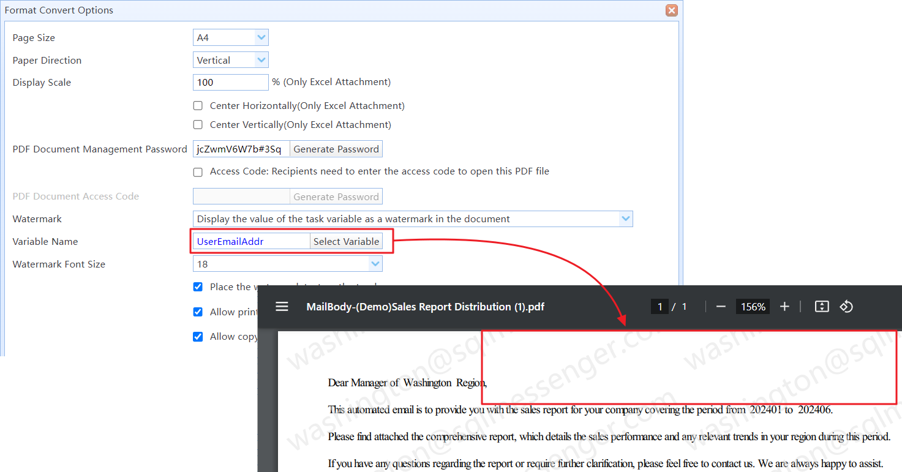Toggle the Access Code checkbox
The image size is (902, 472).
198,172
